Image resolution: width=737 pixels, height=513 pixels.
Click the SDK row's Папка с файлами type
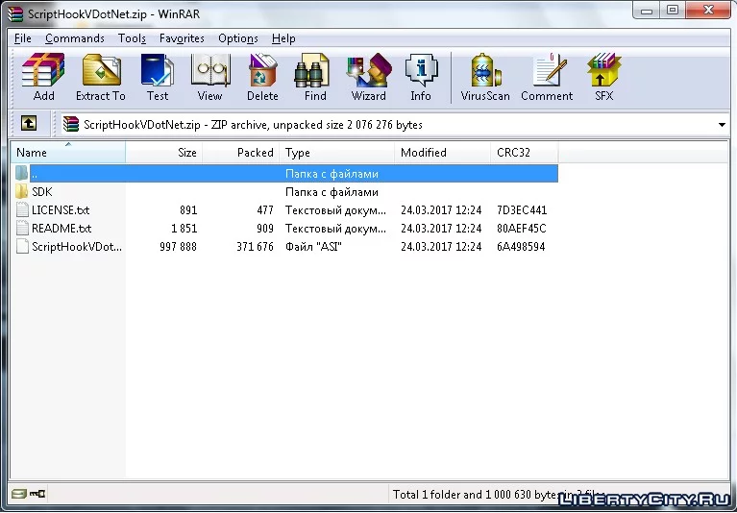tap(332, 192)
